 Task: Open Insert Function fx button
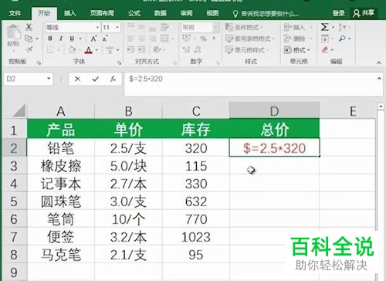pyautogui.click(x=113, y=79)
